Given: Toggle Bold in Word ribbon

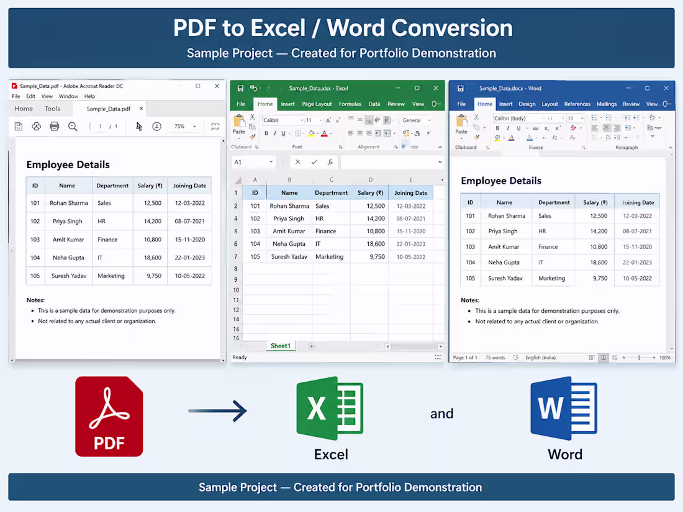Looking at the screenshot, I should point(497,128).
